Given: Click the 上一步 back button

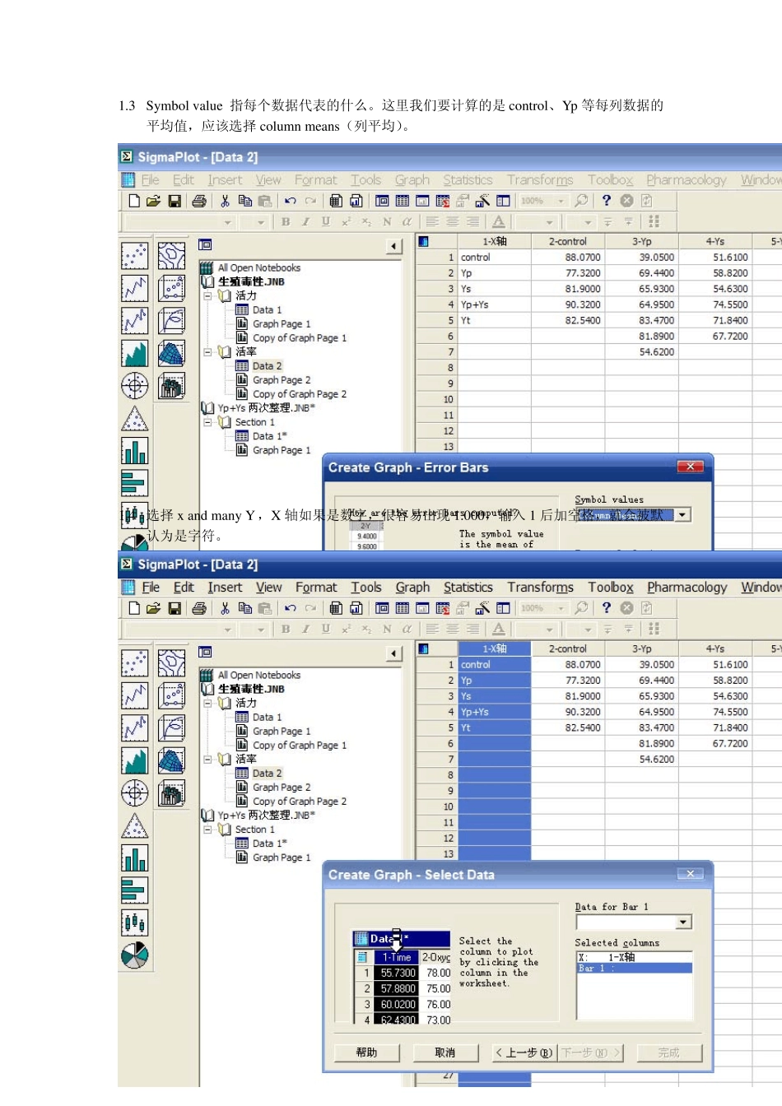Looking at the screenshot, I should 523,1053.
